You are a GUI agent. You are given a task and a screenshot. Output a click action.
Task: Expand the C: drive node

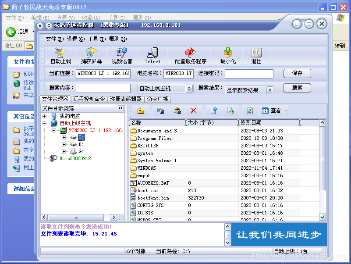pyautogui.click(x=64, y=137)
